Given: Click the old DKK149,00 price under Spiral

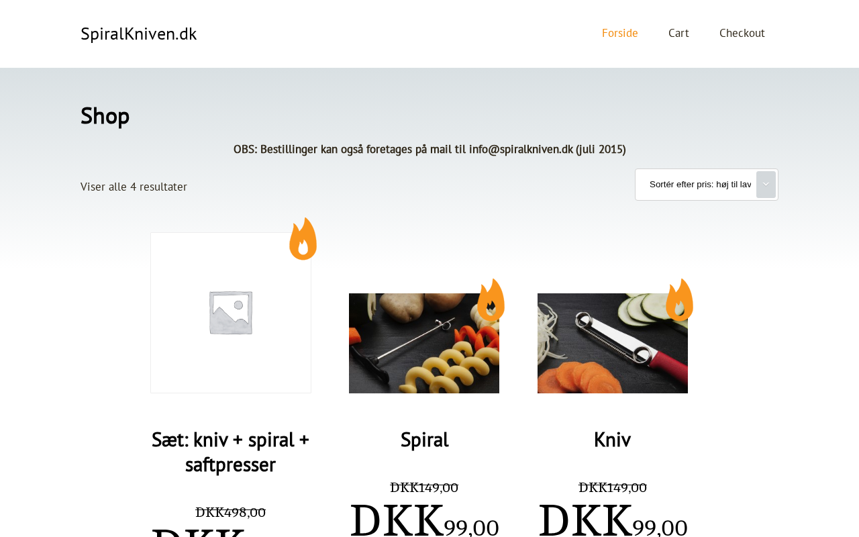Looking at the screenshot, I should pyautogui.click(x=424, y=487).
